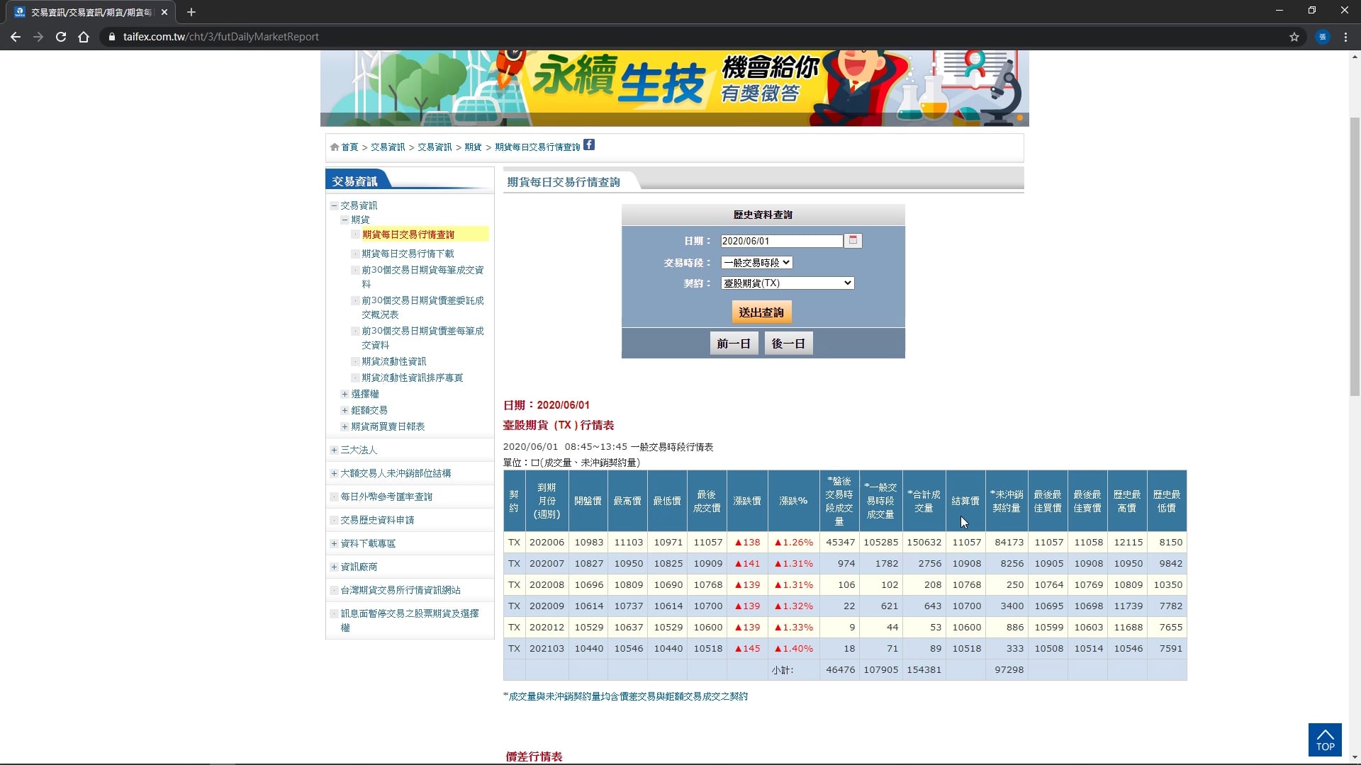Open the date picker calendar icon
The width and height of the screenshot is (1361, 765).
[853, 241]
